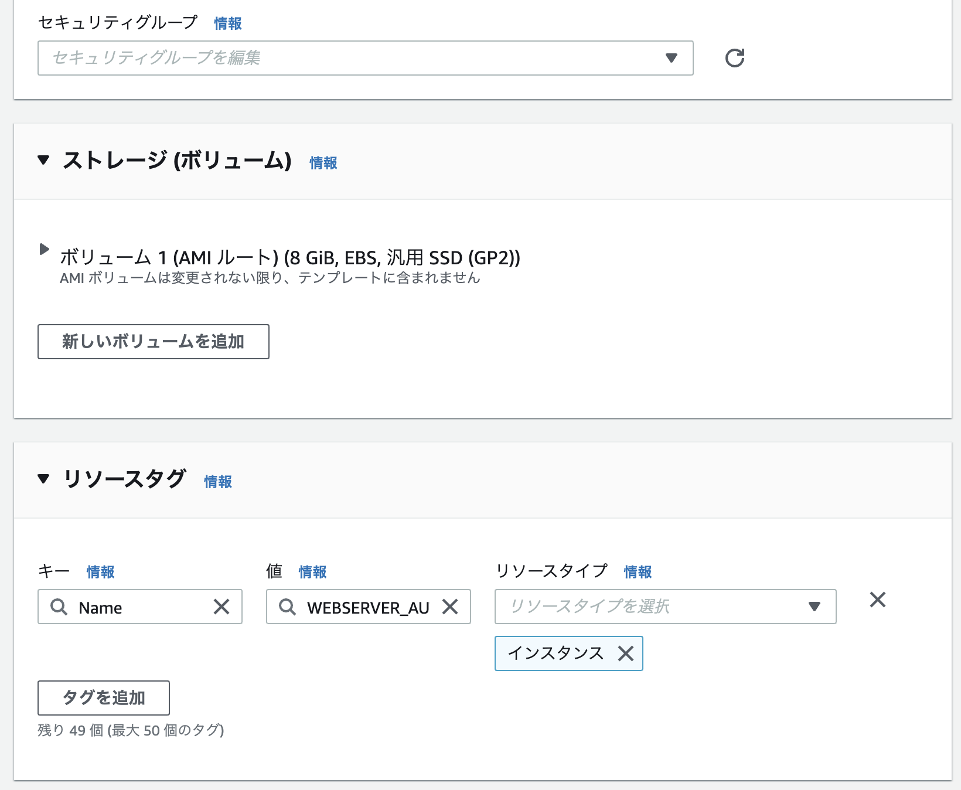Clear the WEBSERVER_AU value with the X
Viewport: 961px width, 790px height.
click(x=450, y=607)
